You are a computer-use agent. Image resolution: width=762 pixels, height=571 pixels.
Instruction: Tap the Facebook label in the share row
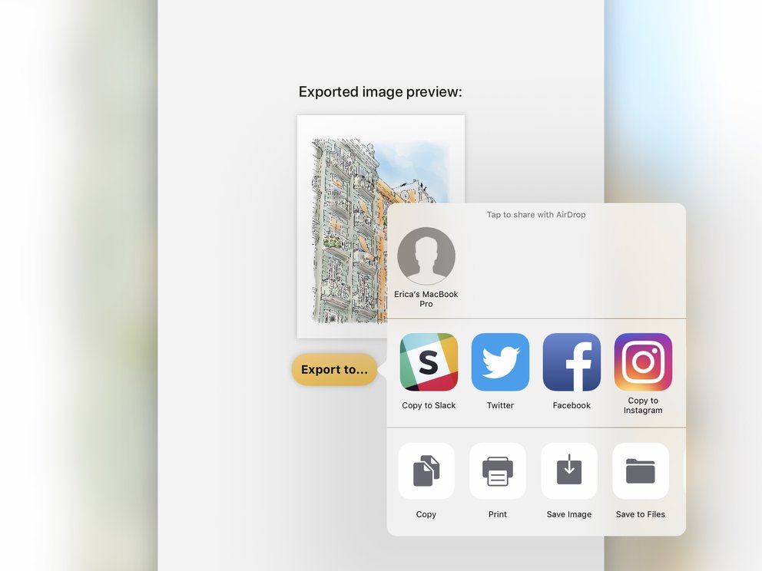click(x=571, y=404)
